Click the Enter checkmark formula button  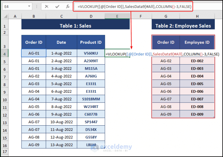click(57, 6)
